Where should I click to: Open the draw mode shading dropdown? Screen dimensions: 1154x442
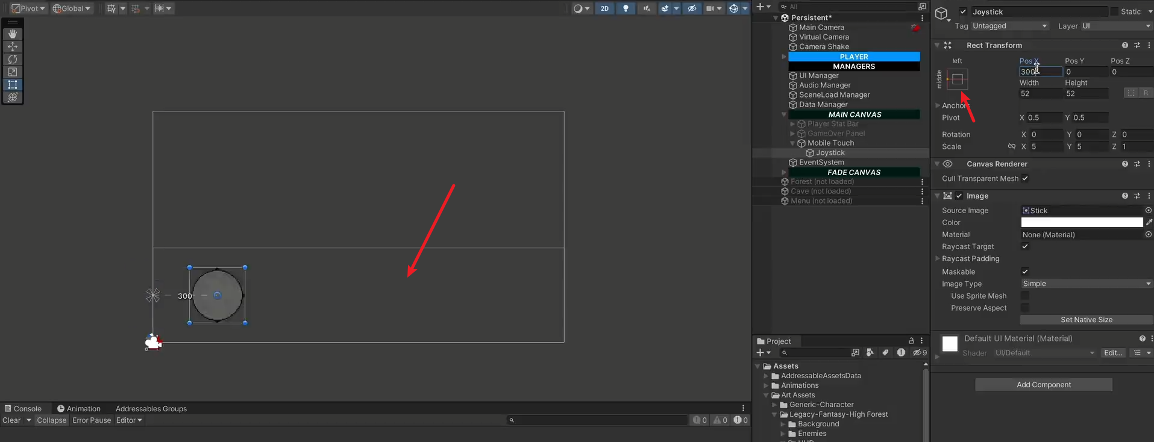point(582,8)
